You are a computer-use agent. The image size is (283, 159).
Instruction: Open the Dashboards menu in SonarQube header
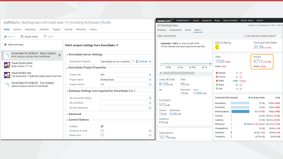pyautogui.click(x=183, y=21)
